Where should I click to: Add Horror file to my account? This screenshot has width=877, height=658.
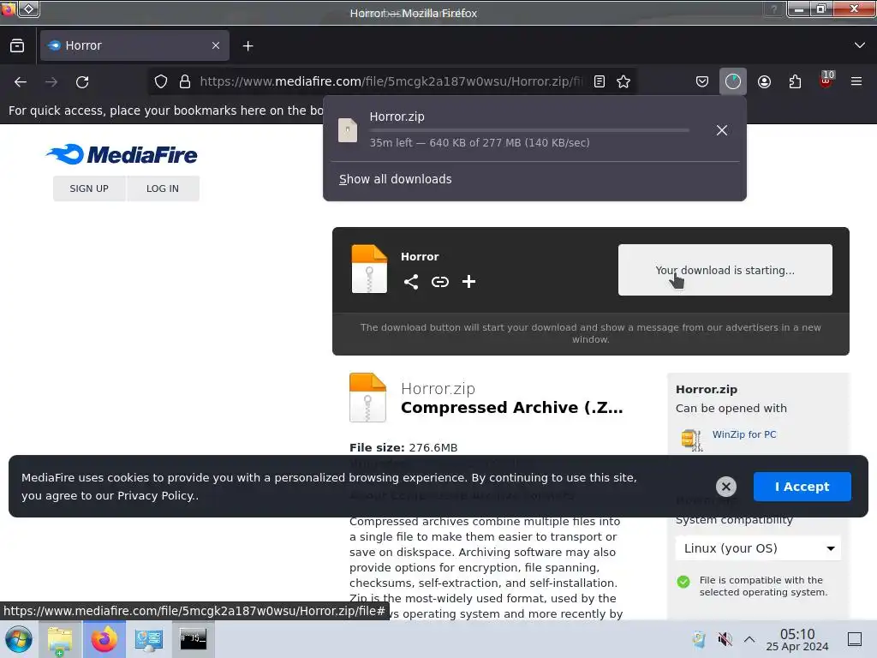(468, 281)
